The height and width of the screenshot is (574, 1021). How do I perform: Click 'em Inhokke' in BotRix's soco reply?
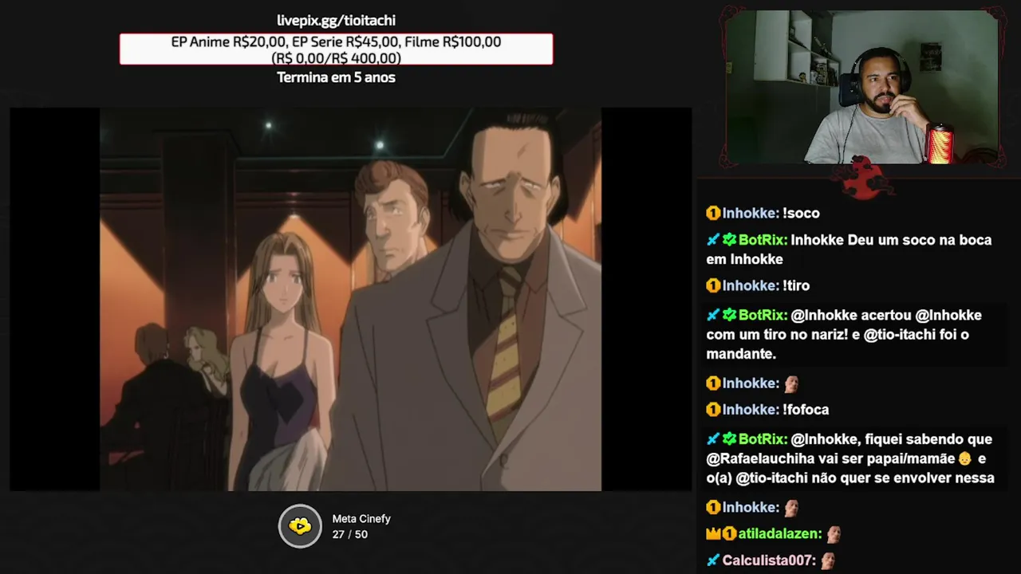click(744, 259)
